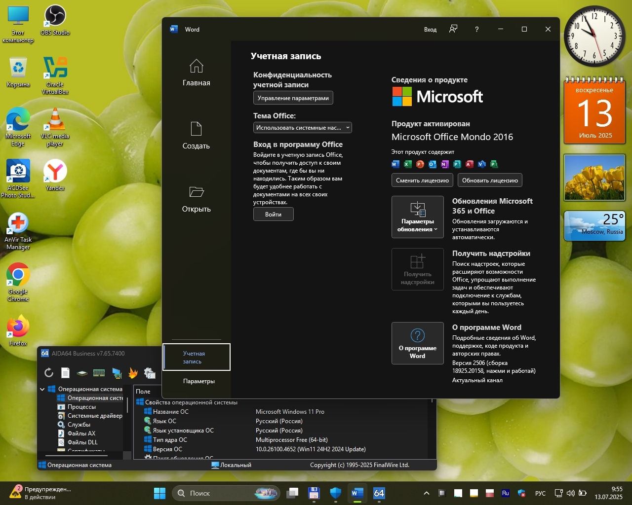Open Word help question mark
Screen dimensions: 632x505
[x=476, y=29]
